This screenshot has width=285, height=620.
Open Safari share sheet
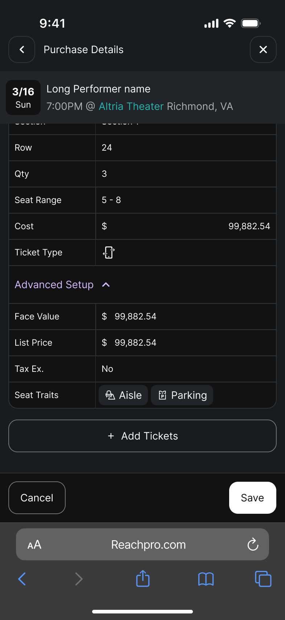pos(143,579)
